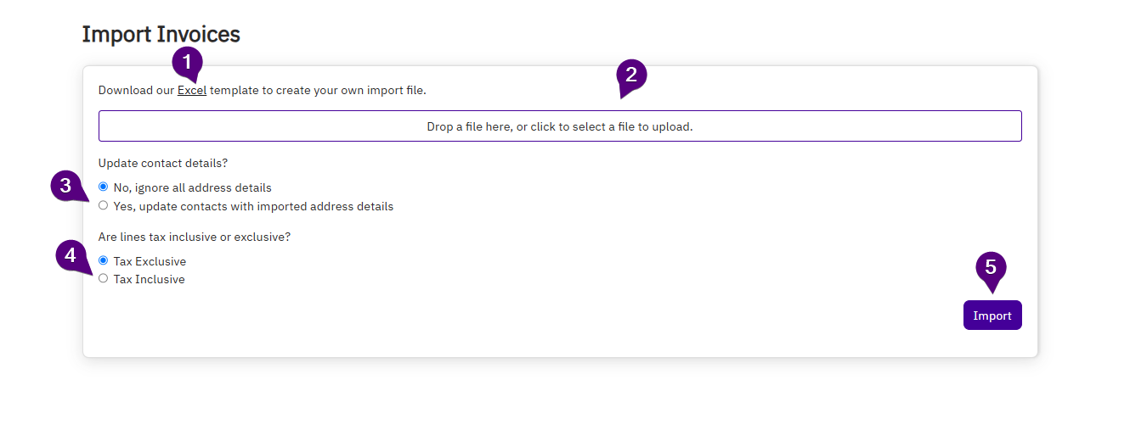Click the file drop upload area
This screenshot has height=430, width=1147.
(560, 126)
